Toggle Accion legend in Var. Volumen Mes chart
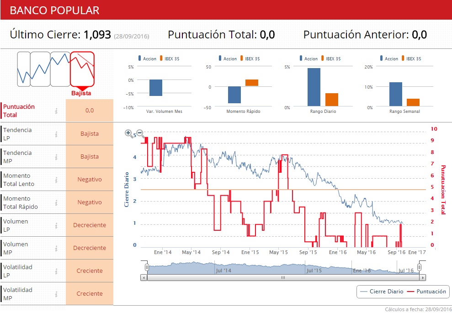Image resolution: width=452 pixels, height=313 pixels. pyautogui.click(x=147, y=58)
